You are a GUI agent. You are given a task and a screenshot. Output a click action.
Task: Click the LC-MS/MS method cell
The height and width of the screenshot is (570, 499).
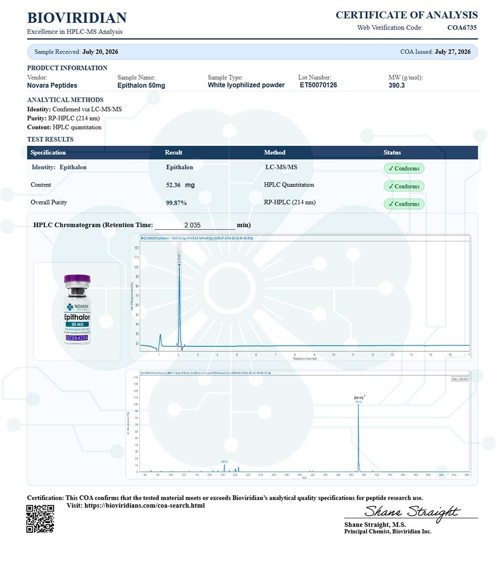coord(281,167)
